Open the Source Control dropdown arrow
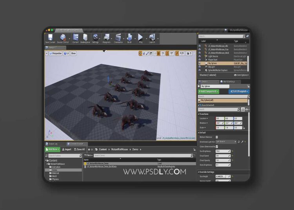 point(70,39)
